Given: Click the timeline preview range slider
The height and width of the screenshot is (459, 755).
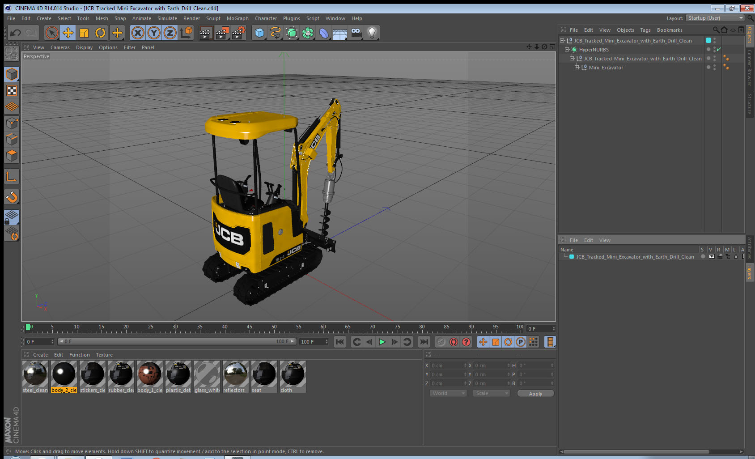Looking at the screenshot, I should pyautogui.click(x=177, y=341).
